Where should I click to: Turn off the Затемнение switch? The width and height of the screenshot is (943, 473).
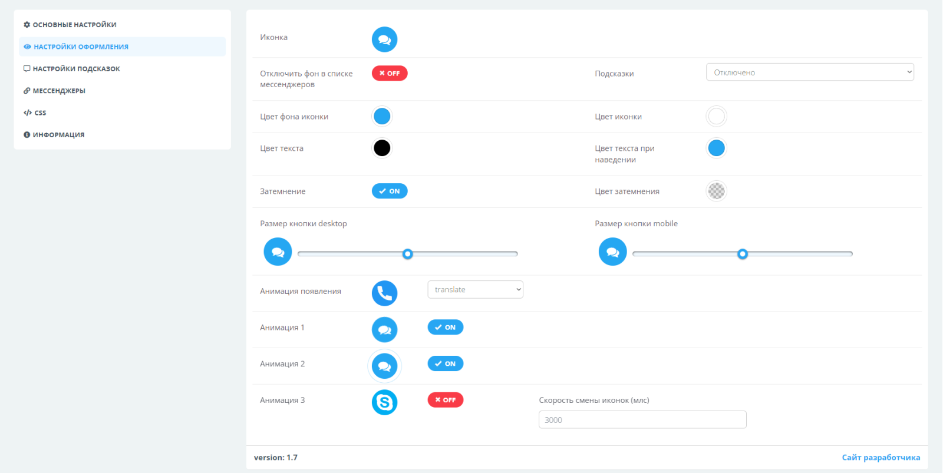click(x=390, y=191)
